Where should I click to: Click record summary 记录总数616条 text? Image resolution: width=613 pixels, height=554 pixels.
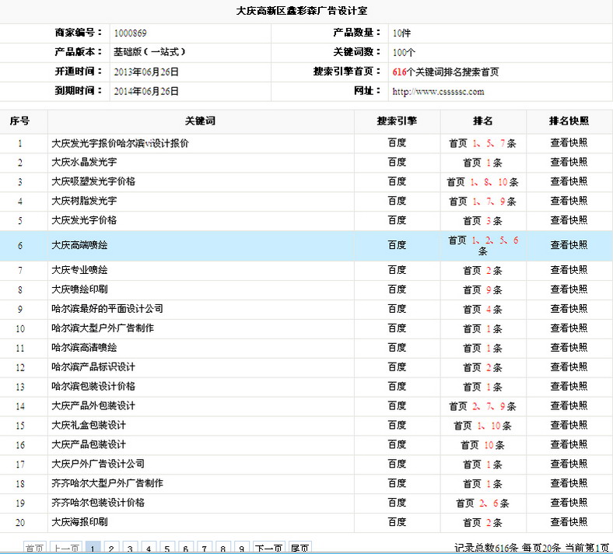486,548
